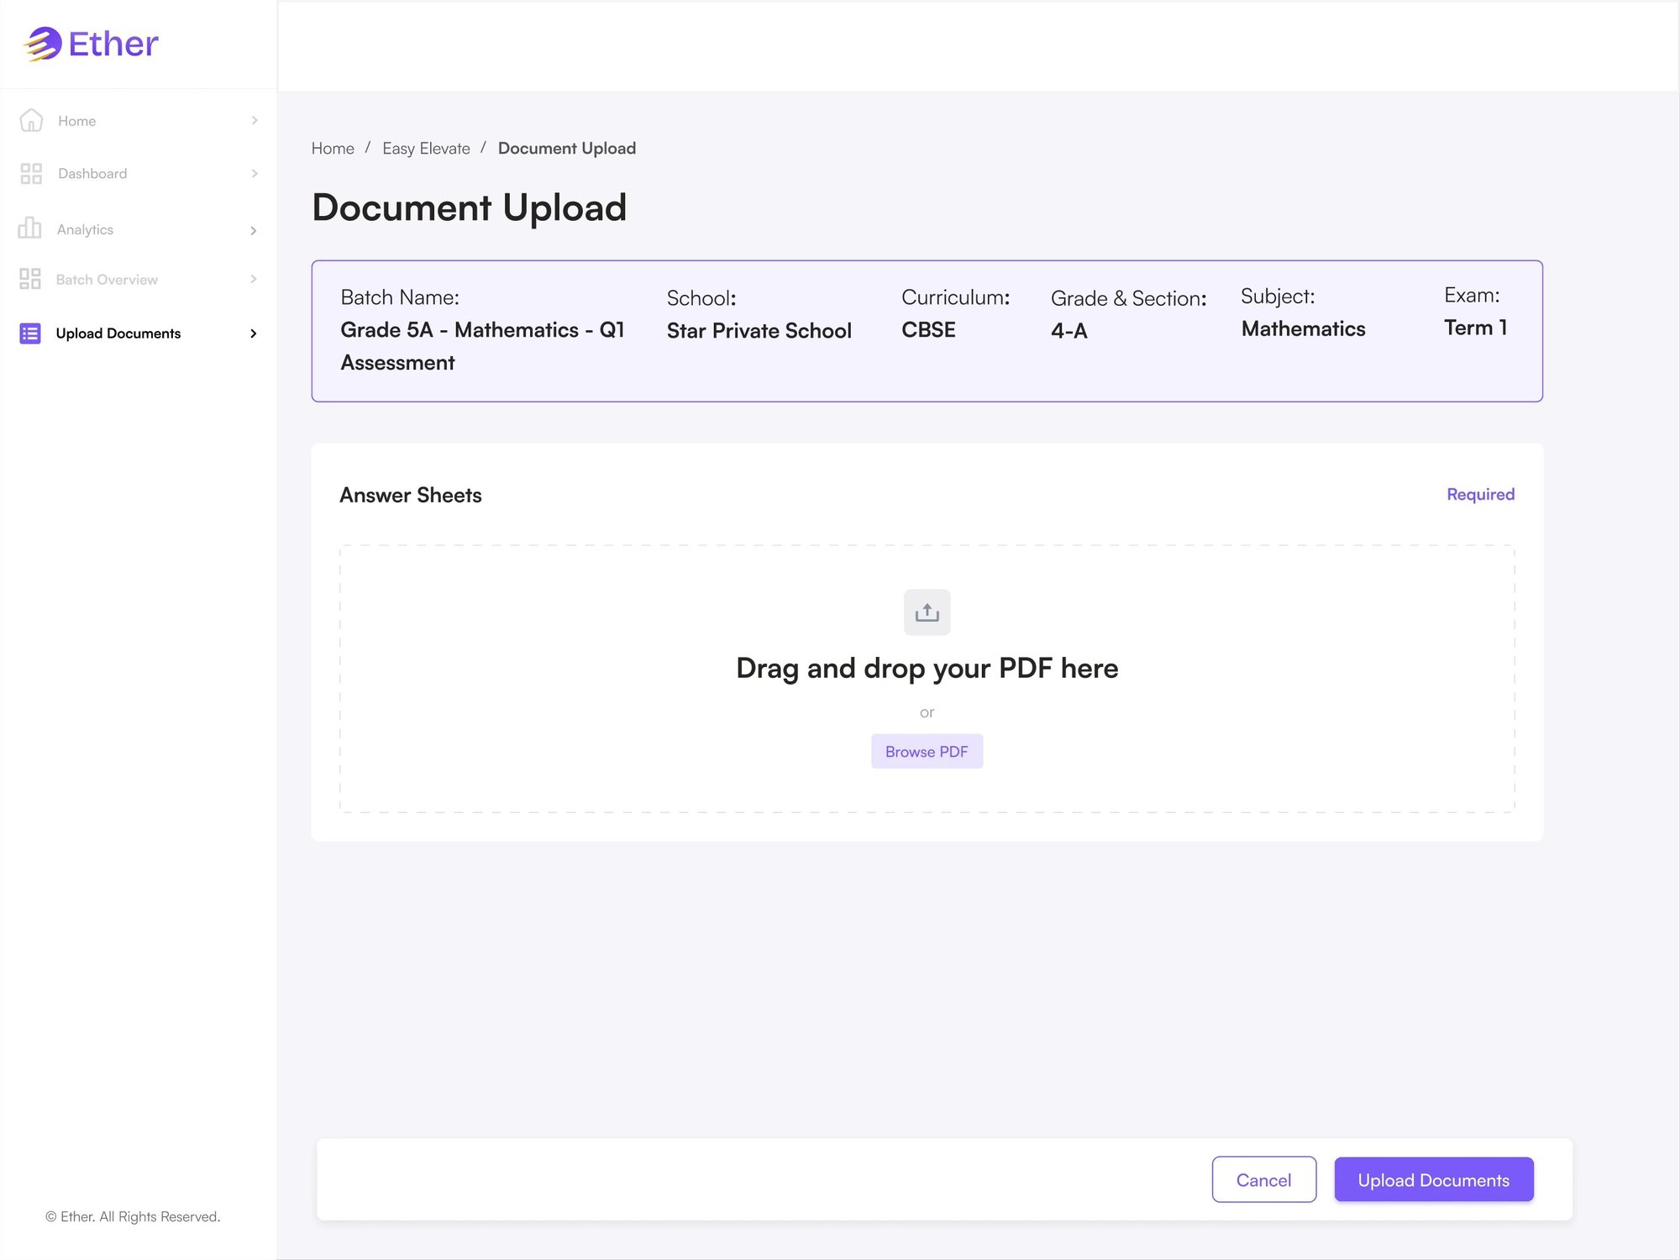Expand the Analytics sidebar chevron
The width and height of the screenshot is (1680, 1260).
(x=254, y=230)
